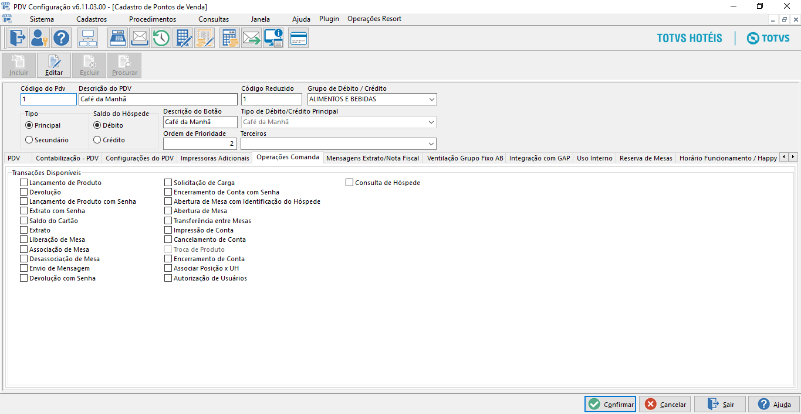Click the envelope with green arrow icon
The width and height of the screenshot is (801, 414).
click(x=252, y=38)
